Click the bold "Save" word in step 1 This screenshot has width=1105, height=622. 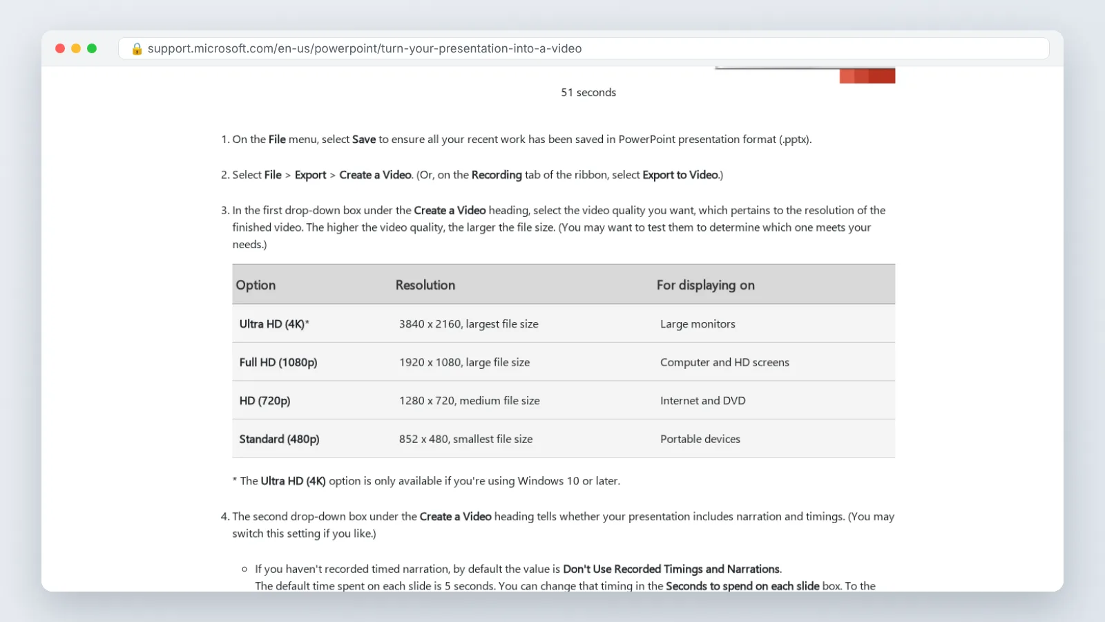[364, 140]
